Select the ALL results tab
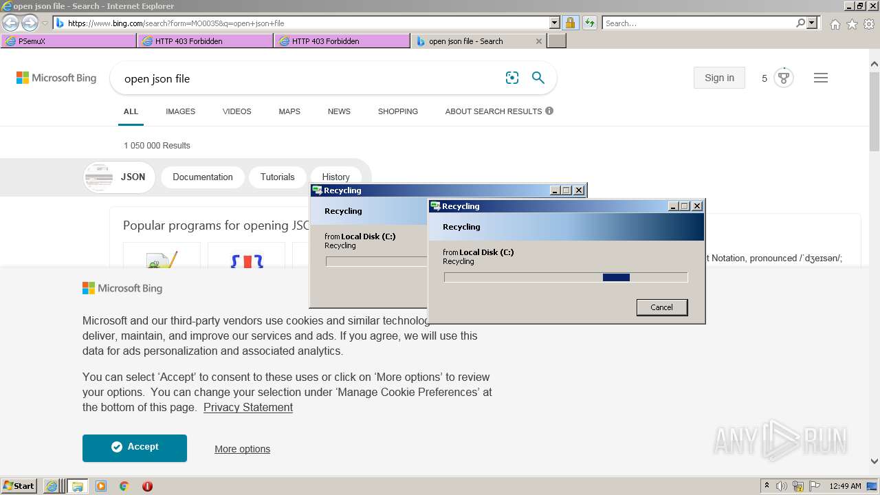 131,111
